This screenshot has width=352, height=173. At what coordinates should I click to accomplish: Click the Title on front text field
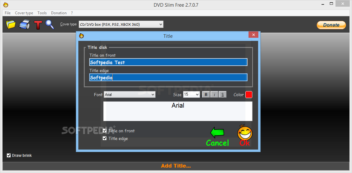click(x=168, y=62)
